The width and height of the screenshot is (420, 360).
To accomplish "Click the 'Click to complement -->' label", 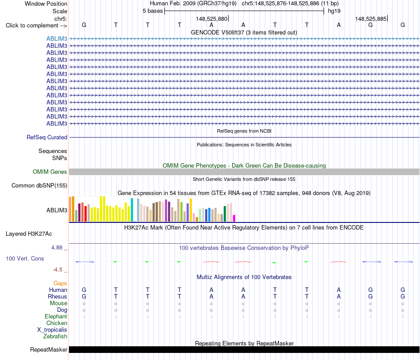I will coord(36,26).
